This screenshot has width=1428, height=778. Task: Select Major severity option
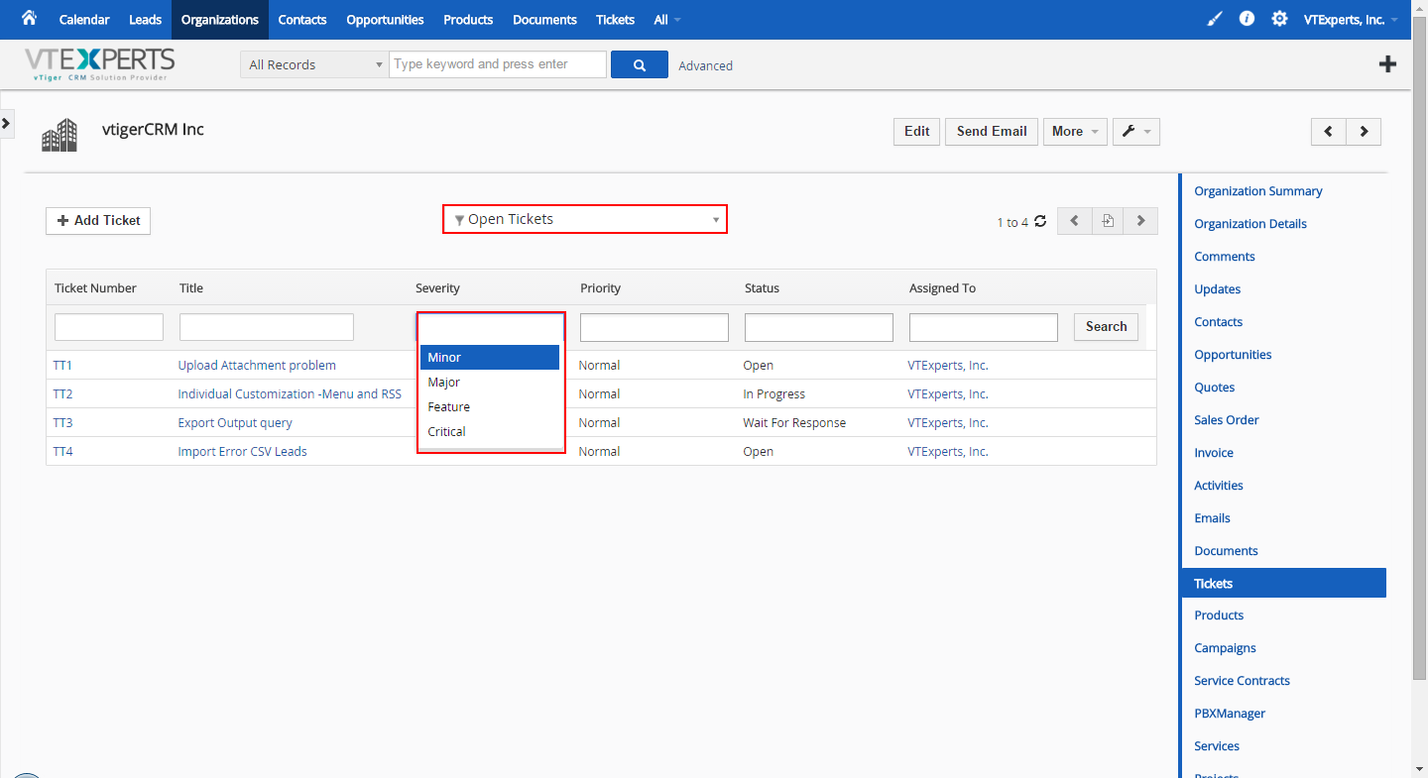point(490,382)
